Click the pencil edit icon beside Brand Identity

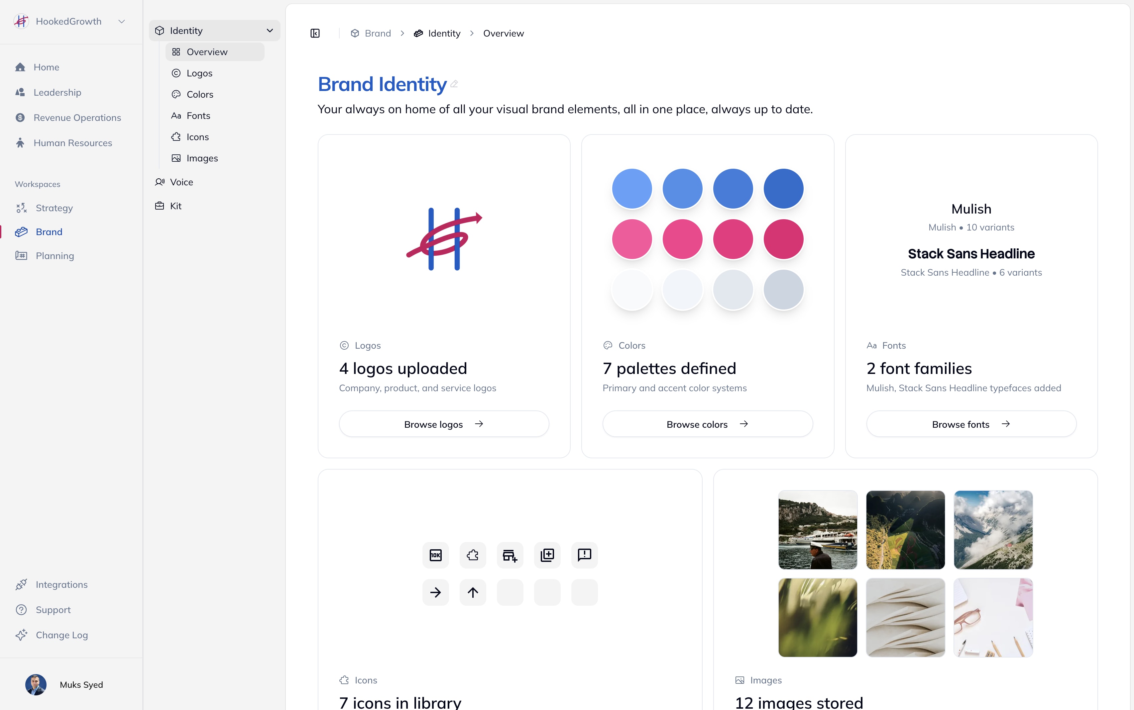click(x=454, y=84)
